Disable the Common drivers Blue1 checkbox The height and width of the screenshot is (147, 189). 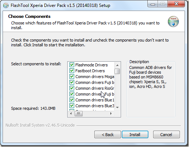72,100
